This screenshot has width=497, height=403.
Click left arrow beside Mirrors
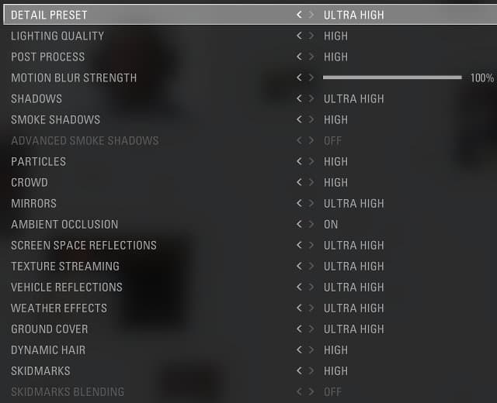(299, 203)
